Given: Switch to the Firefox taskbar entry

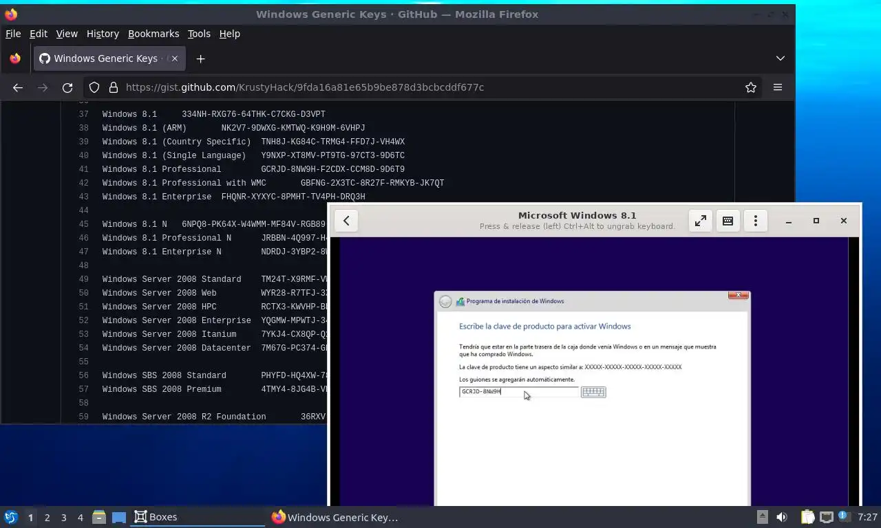Looking at the screenshot, I should [335, 517].
